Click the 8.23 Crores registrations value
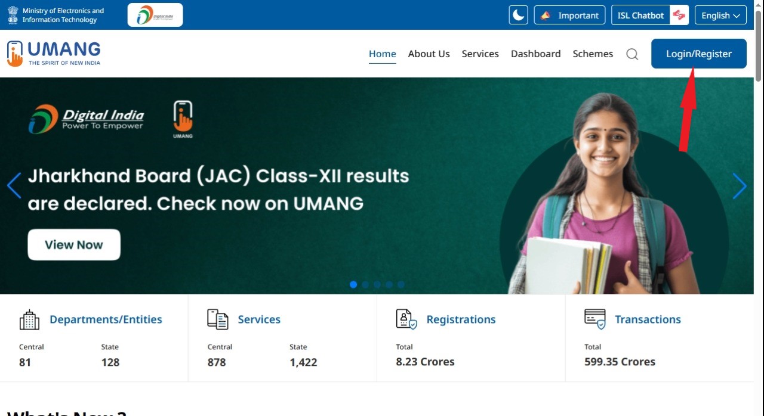The width and height of the screenshot is (764, 416). [425, 362]
